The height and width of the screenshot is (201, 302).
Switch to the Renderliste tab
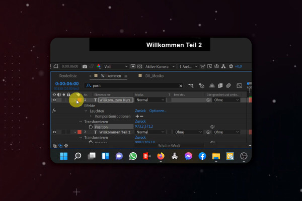click(x=68, y=76)
